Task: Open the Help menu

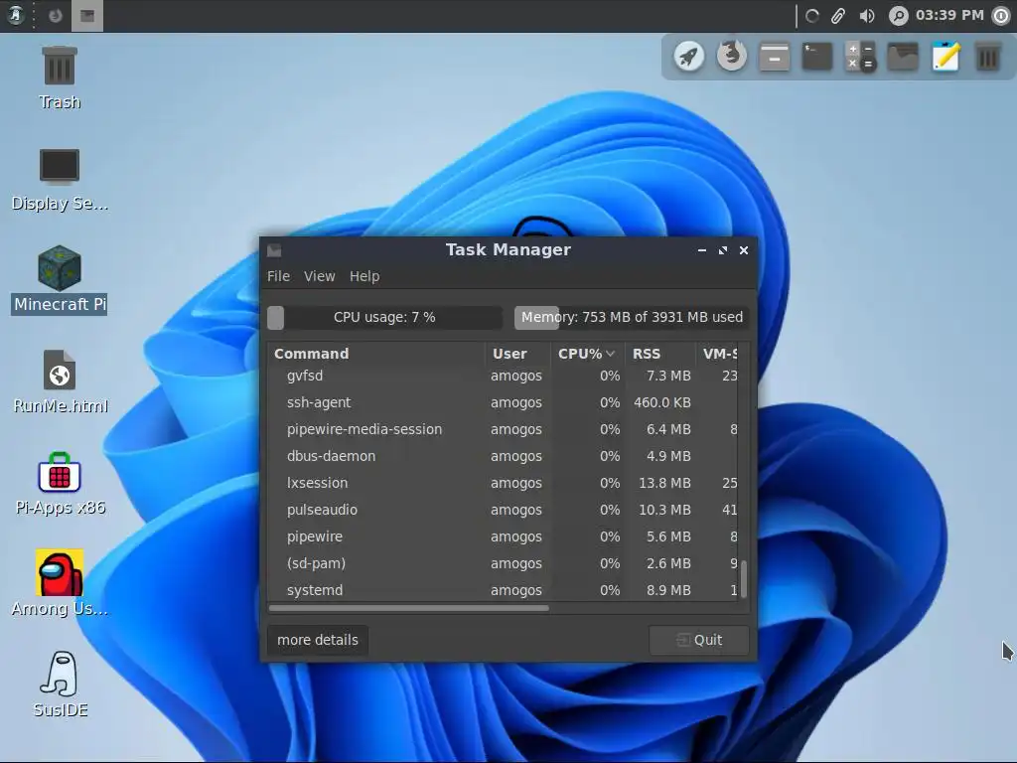Action: click(364, 276)
